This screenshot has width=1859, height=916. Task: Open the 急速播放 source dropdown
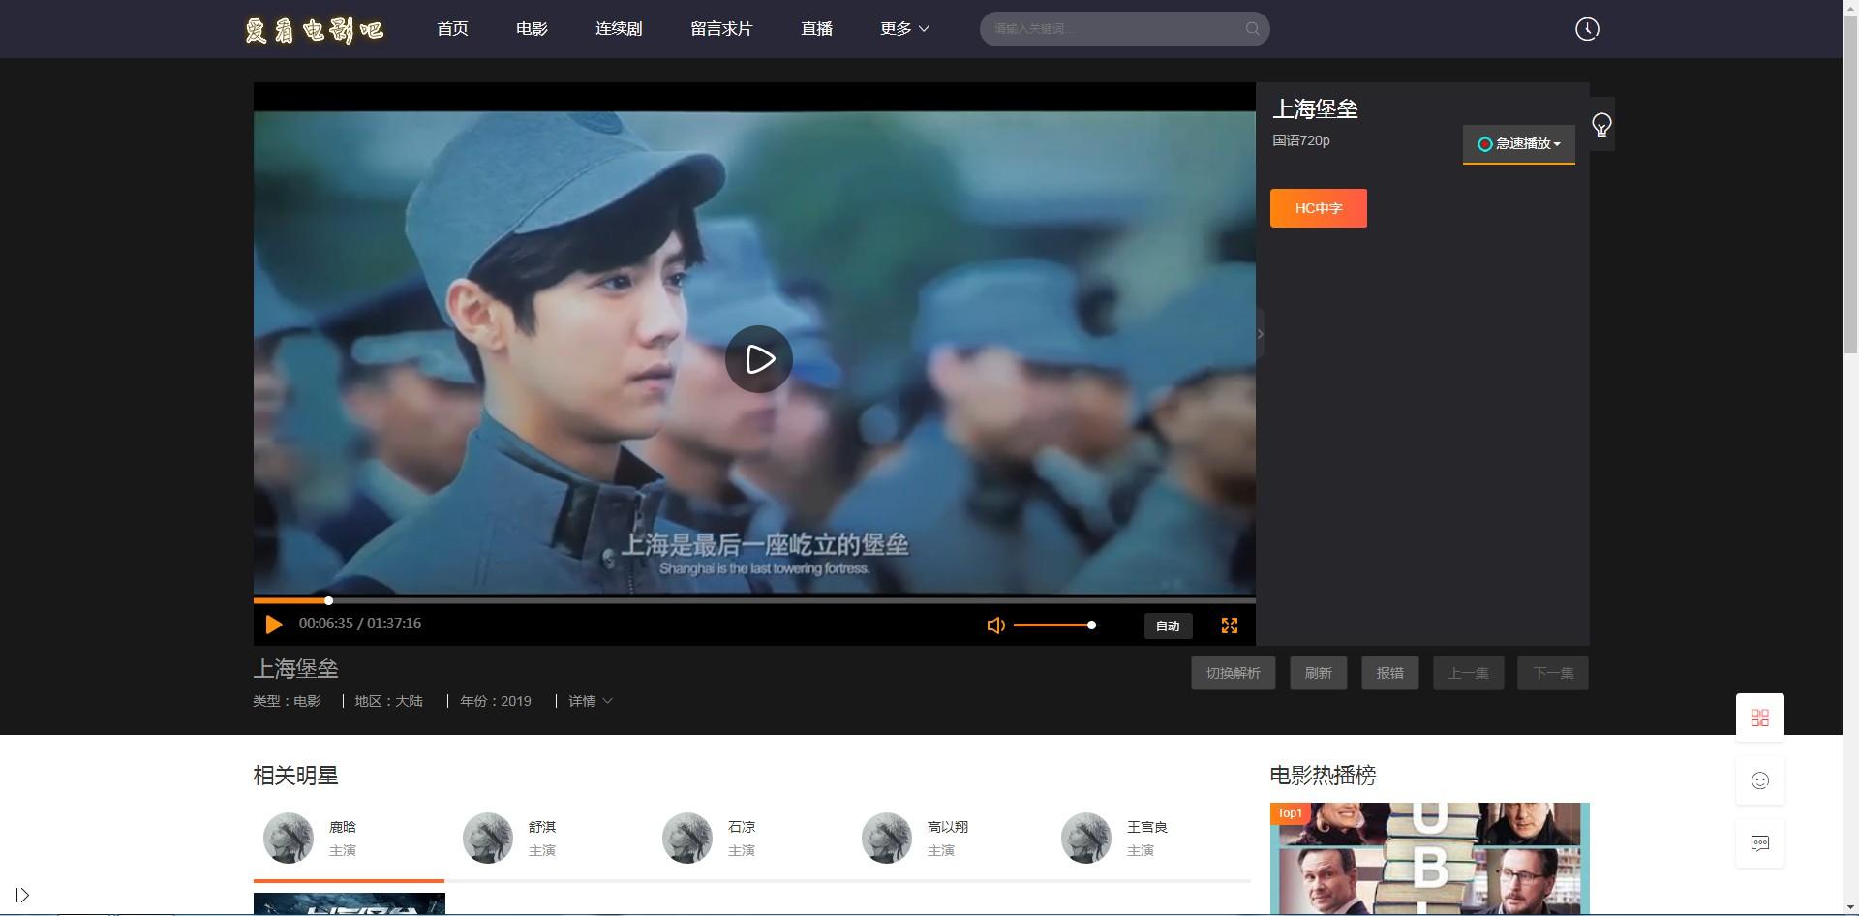pos(1518,144)
